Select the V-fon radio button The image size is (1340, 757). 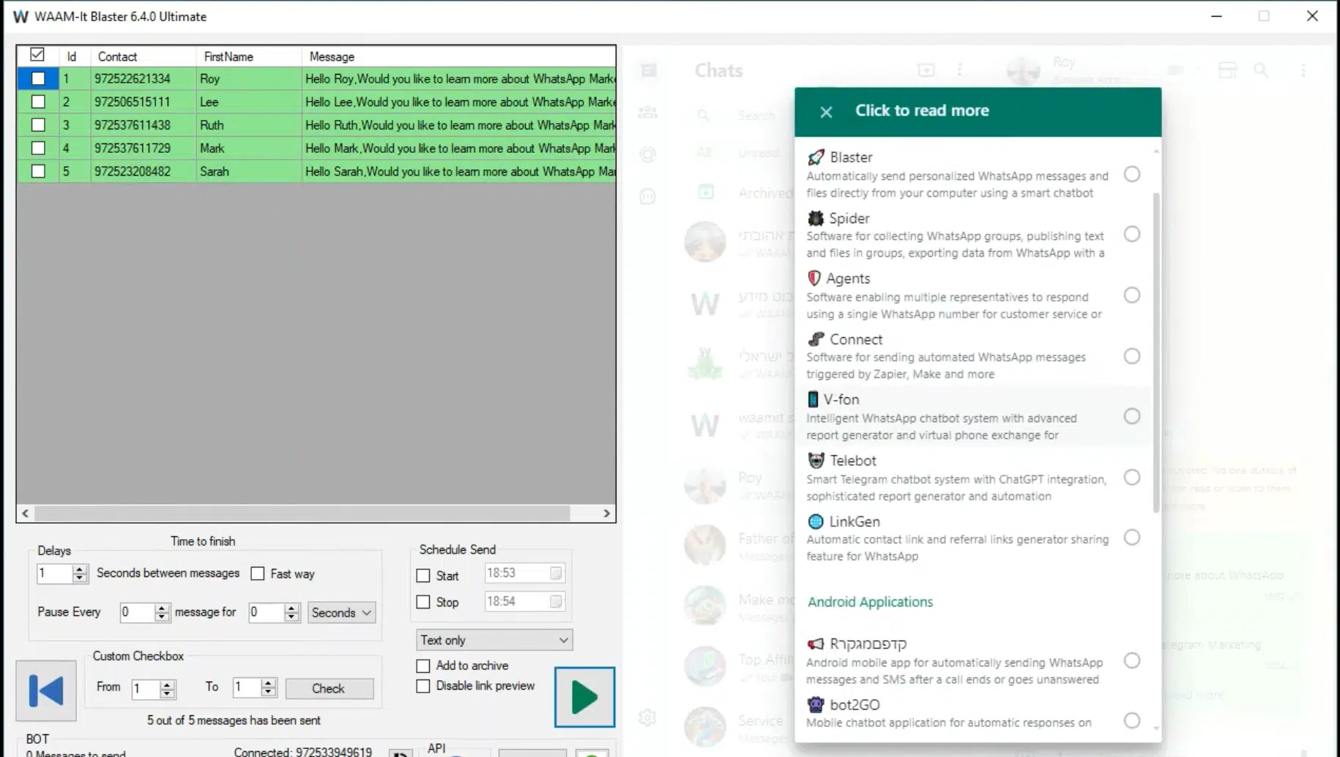pos(1132,415)
